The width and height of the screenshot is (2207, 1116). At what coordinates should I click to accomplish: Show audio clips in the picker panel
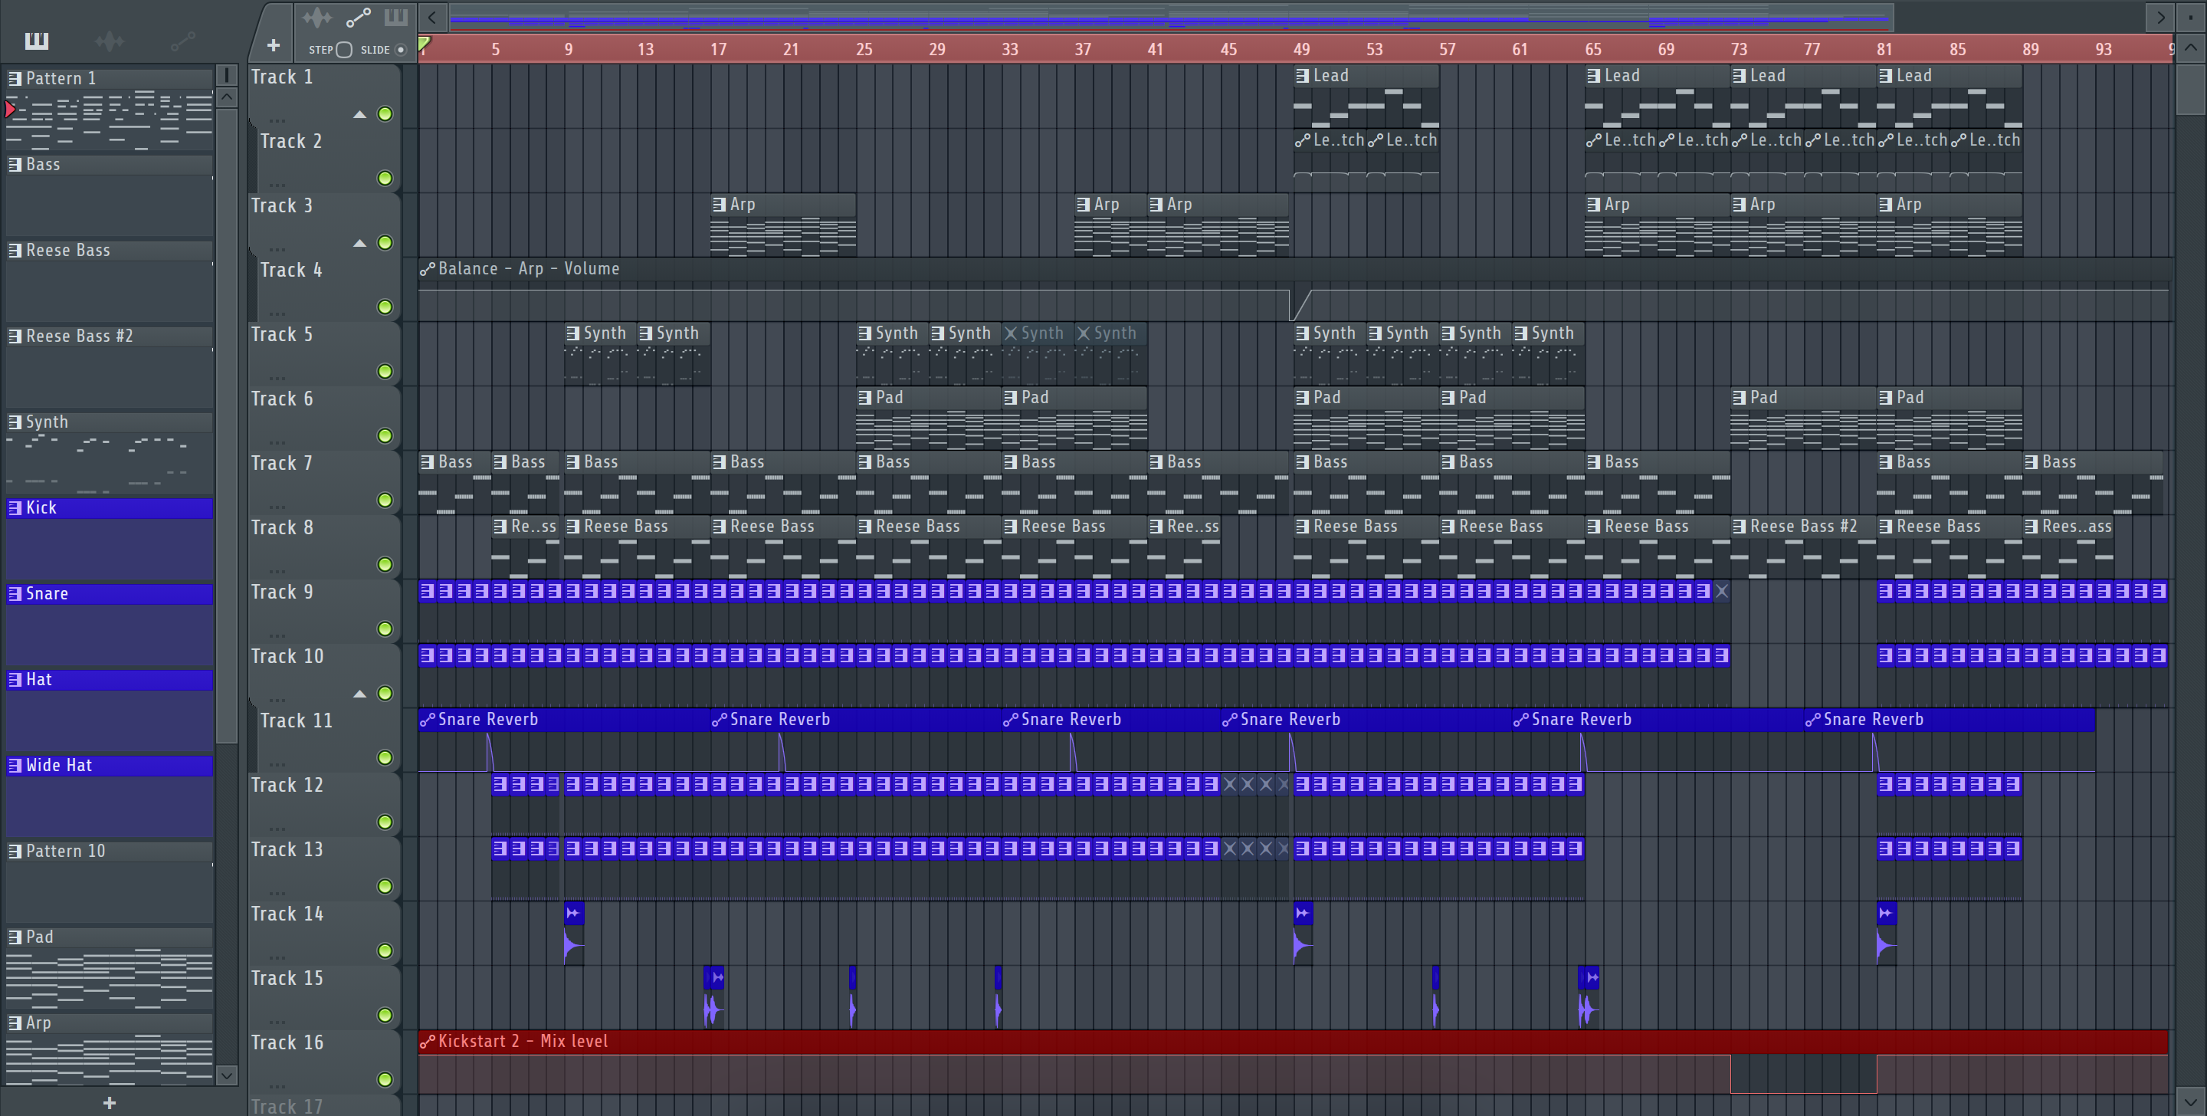click(110, 41)
